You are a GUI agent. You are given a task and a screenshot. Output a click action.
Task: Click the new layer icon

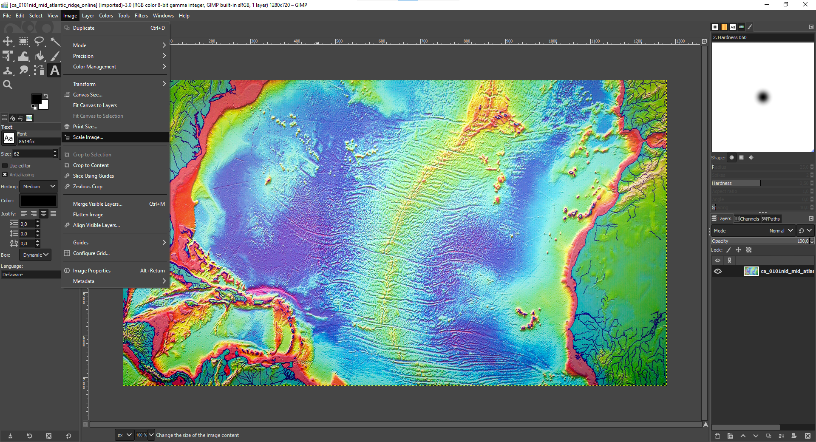tap(717, 436)
